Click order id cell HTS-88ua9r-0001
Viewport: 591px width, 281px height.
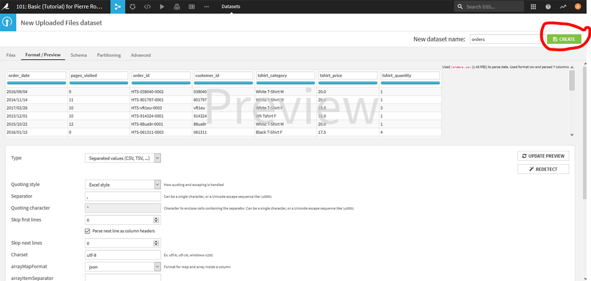coord(147,124)
